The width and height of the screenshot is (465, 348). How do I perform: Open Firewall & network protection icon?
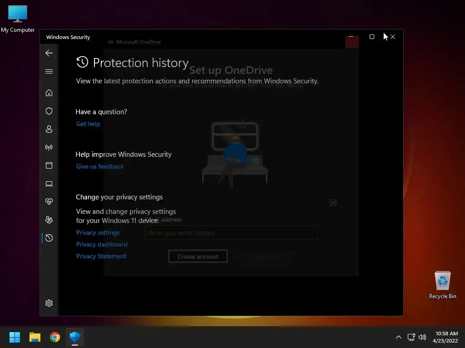(x=49, y=147)
